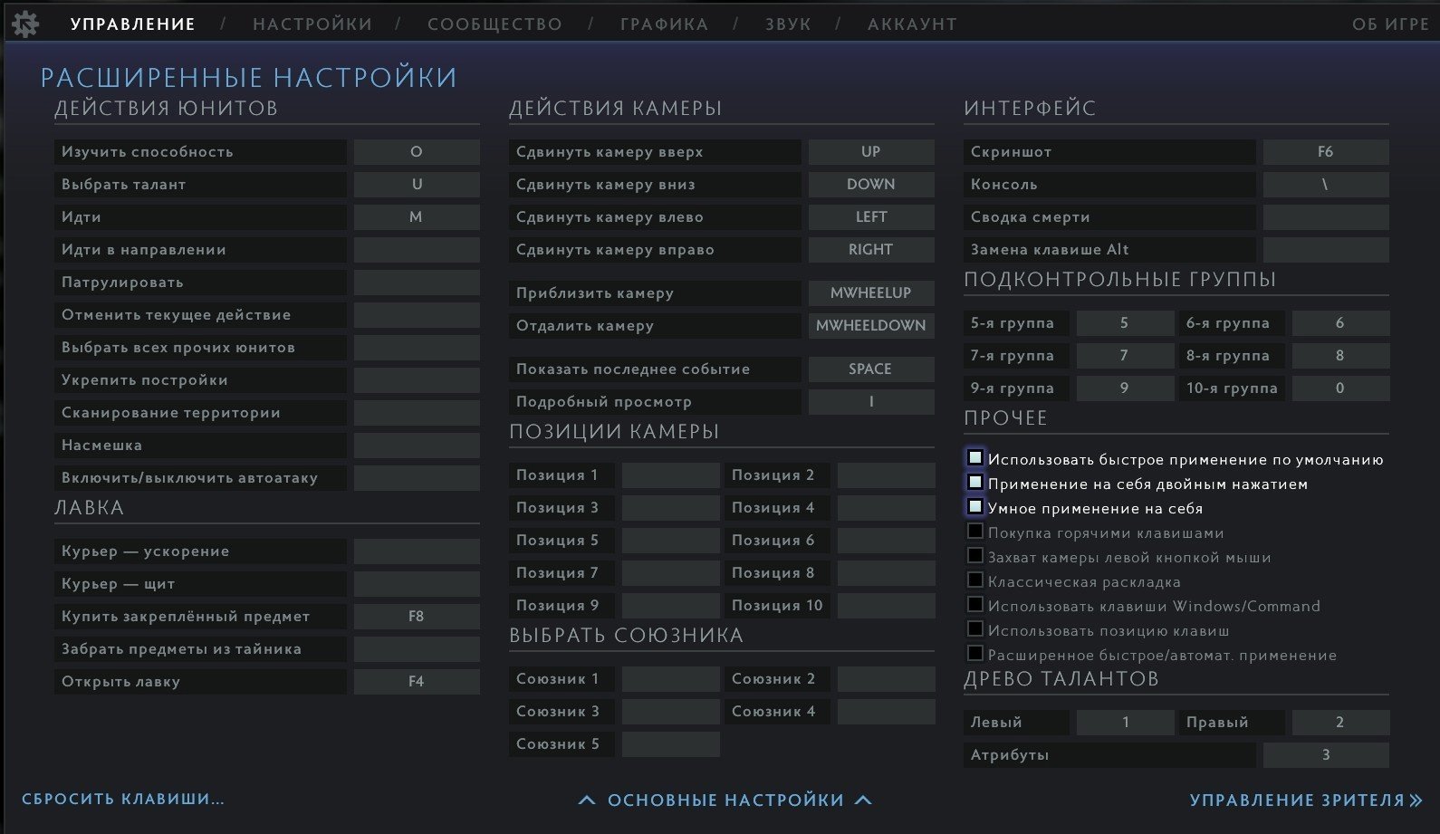Change Приблизить камеру MWHEELUP binding

click(870, 293)
